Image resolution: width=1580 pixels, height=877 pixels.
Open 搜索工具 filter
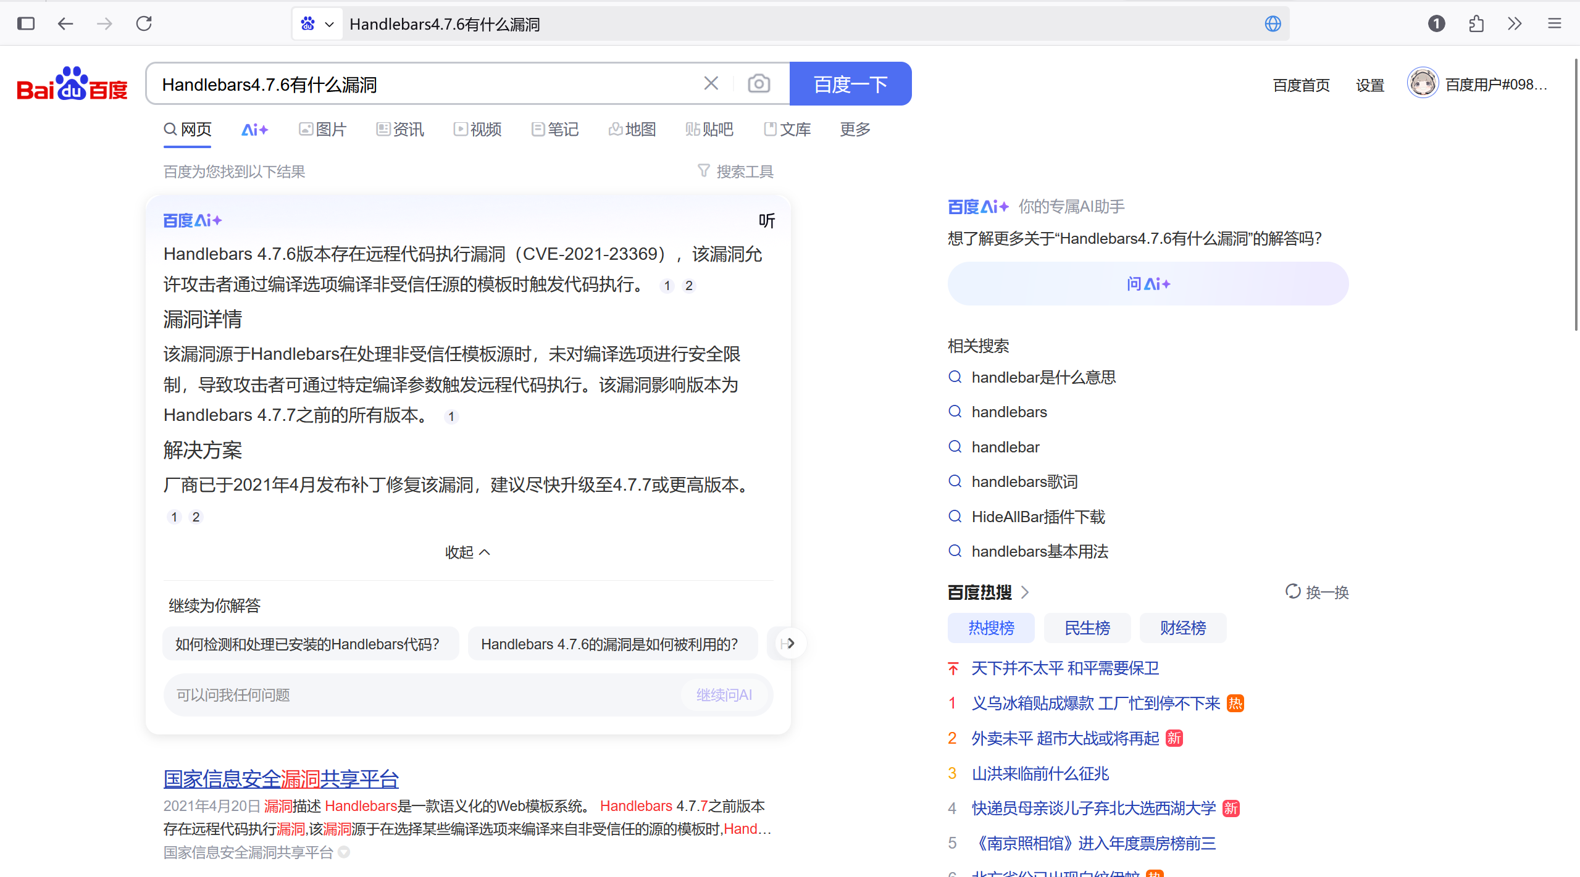[735, 172]
